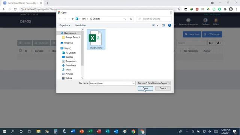Open Cashups module icon

(205, 22)
